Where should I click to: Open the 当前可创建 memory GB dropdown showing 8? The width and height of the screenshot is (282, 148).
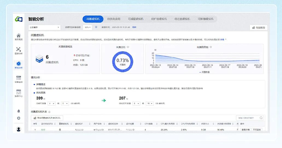65,103
